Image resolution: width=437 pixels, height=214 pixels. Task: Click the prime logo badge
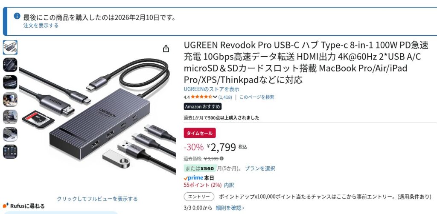193,178
